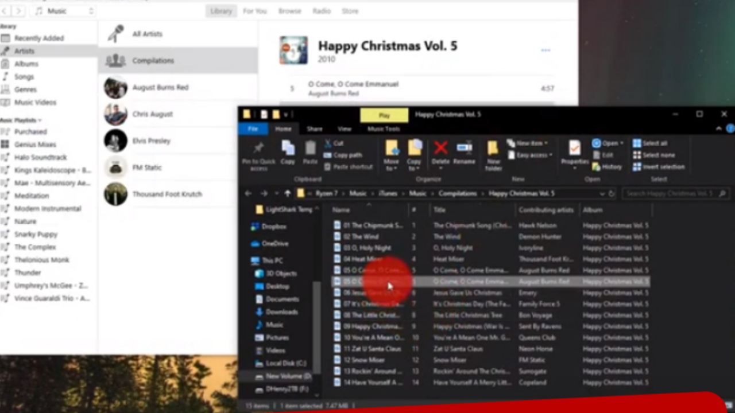Switch to the For You tab in iTunes
Viewport: 735px width, 413px height.
(x=255, y=11)
